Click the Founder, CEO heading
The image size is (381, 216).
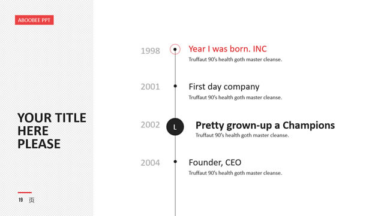pyautogui.click(x=215, y=162)
